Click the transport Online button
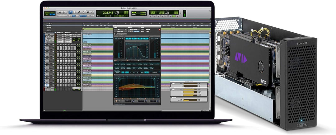The height and width of the screenshot is (135, 336). point(151,16)
